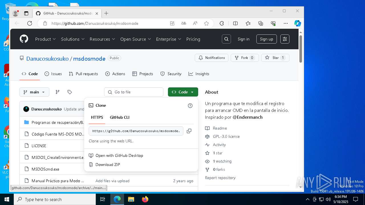Open Browser essentials heart icon
This screenshot has width=365, height=205.
[273, 23]
